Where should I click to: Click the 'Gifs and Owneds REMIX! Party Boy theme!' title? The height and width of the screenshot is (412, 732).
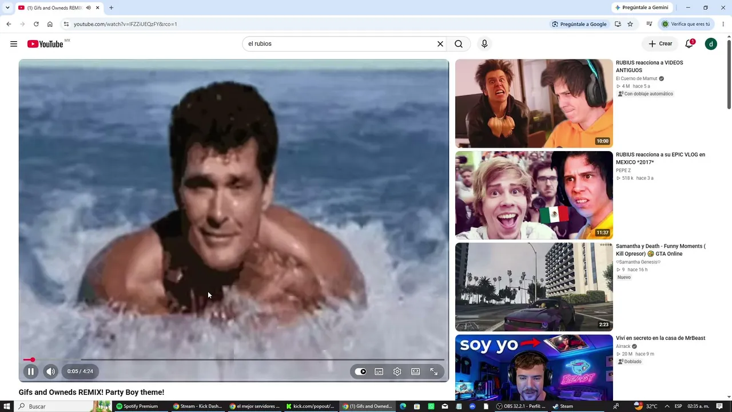[91, 392]
